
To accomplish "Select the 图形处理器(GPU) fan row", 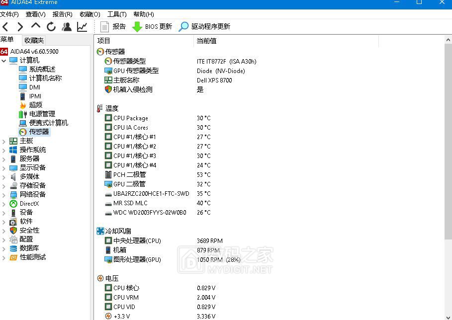I will tap(173, 260).
